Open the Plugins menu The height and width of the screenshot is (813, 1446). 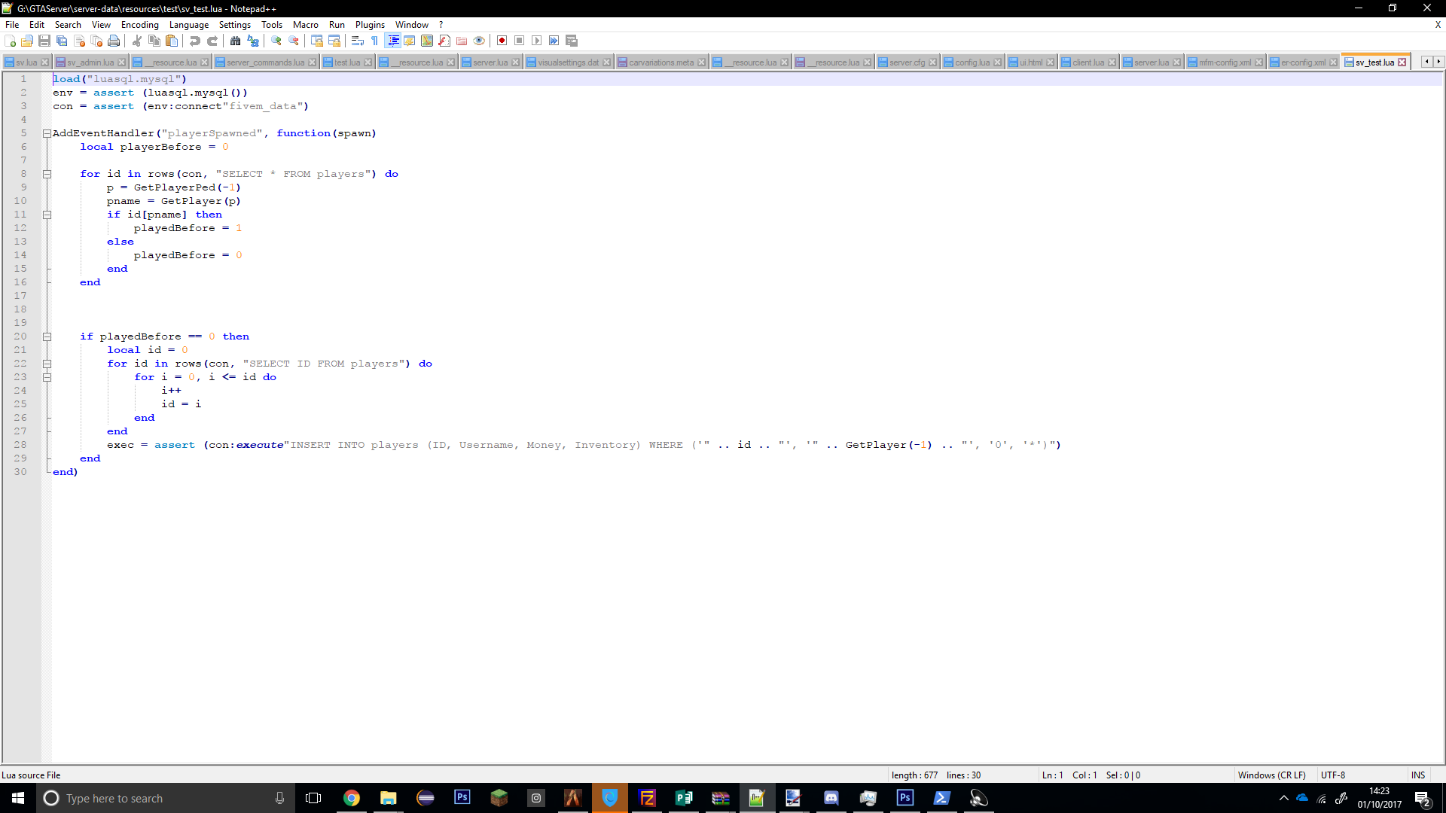[369, 25]
